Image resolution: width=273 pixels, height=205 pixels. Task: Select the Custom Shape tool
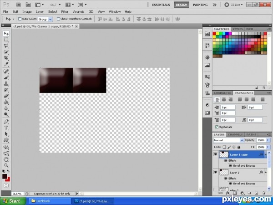coord(6,140)
